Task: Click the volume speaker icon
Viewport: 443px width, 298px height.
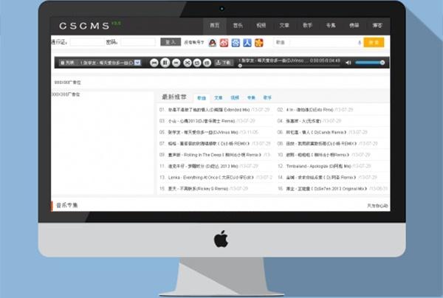Action: pyautogui.click(x=348, y=63)
